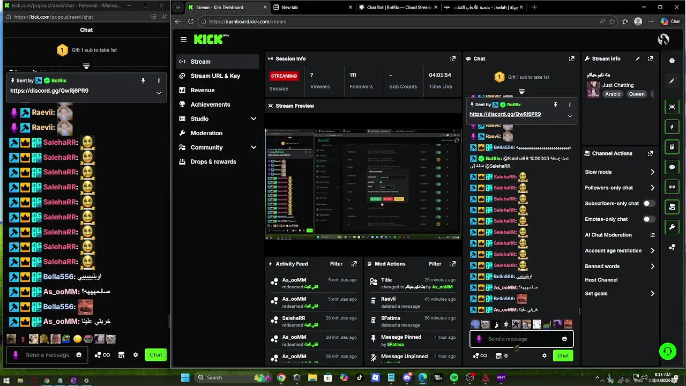The width and height of the screenshot is (686, 386).
Task: Click green Chat button in popout window
Action: click(x=156, y=354)
